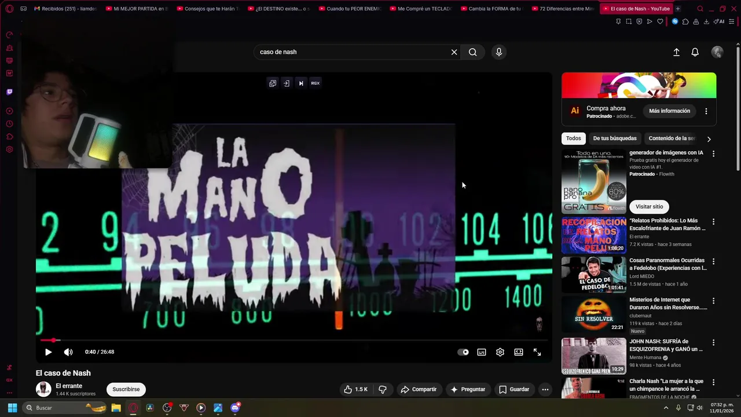Screen dimensions: 741x417
Task: Click YouTube search magnifier button
Action: tap(473, 52)
